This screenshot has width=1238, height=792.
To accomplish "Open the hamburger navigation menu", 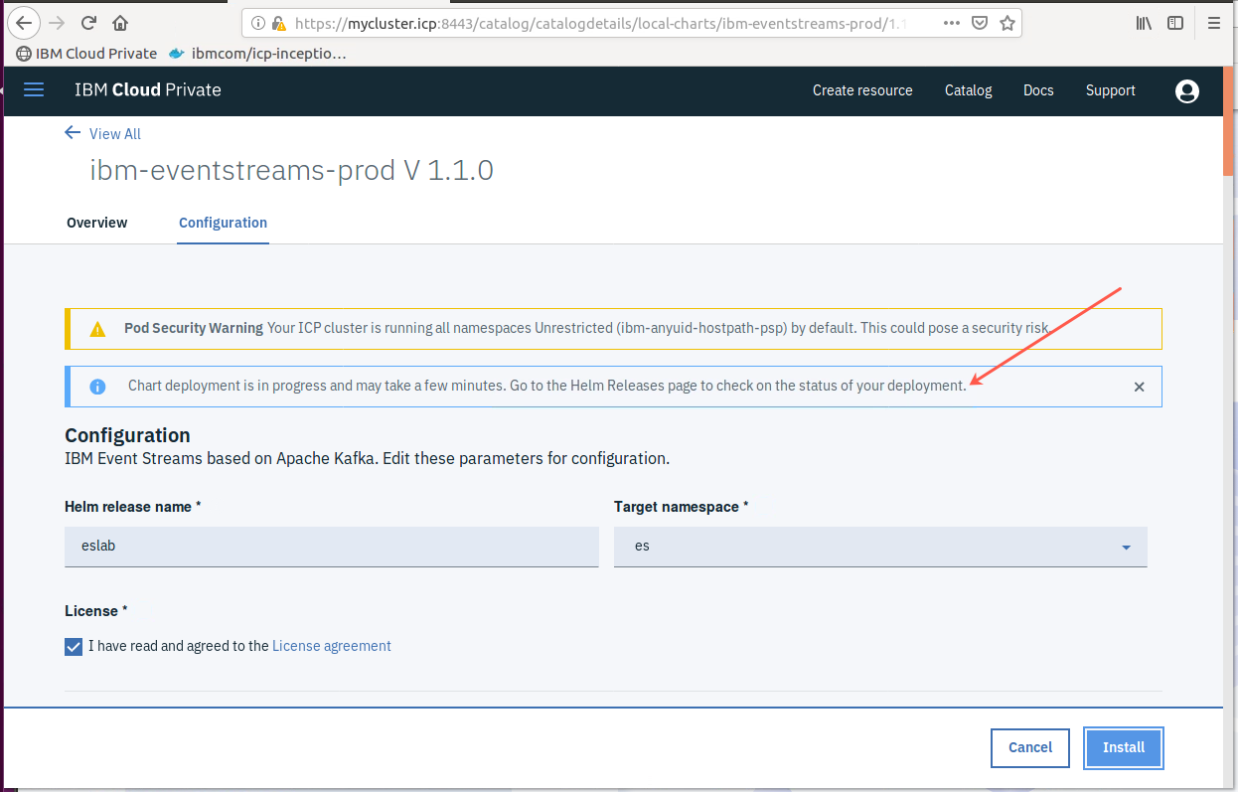I will click(x=34, y=89).
